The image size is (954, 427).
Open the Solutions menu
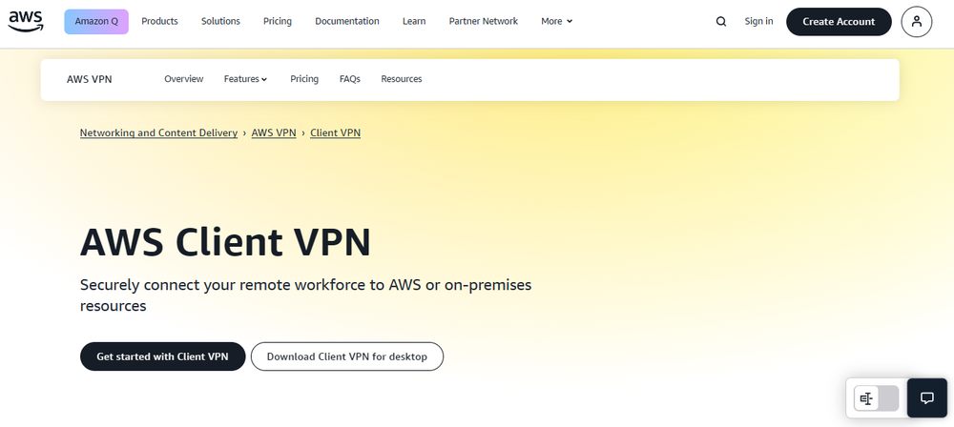click(220, 21)
